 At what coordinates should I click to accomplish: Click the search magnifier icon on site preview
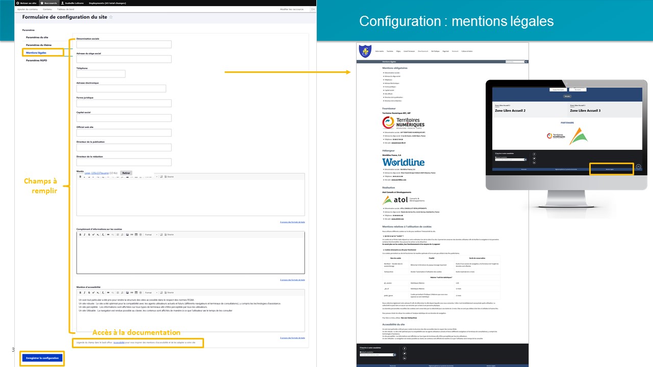click(x=525, y=62)
